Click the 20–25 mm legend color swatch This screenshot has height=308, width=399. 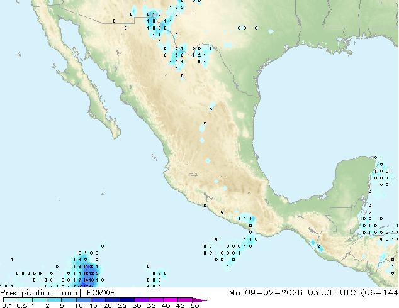pos(113,300)
